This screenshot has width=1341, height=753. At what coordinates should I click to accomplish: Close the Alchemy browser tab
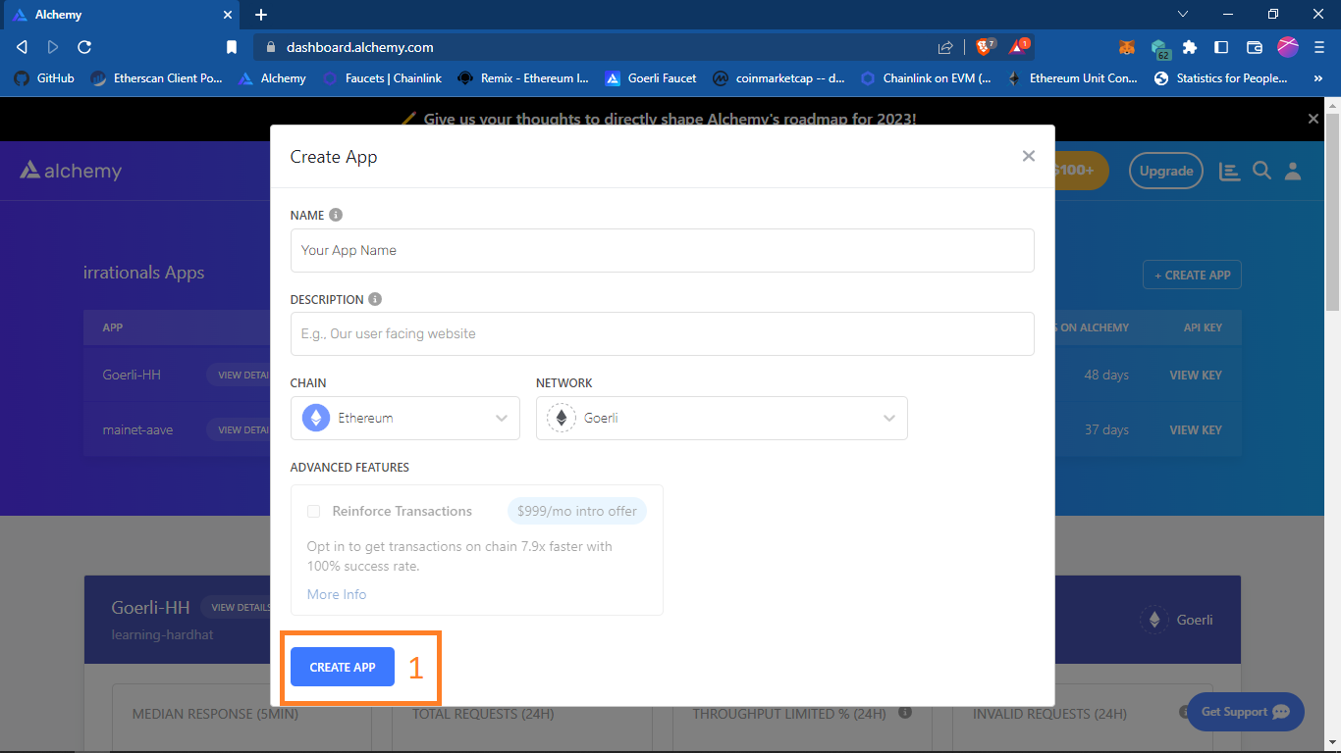coord(226,15)
